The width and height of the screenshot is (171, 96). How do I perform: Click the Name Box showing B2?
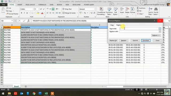(x=7, y=21)
